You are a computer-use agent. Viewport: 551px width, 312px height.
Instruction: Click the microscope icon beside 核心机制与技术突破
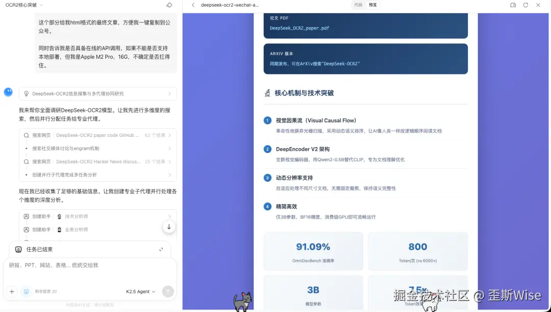click(267, 93)
